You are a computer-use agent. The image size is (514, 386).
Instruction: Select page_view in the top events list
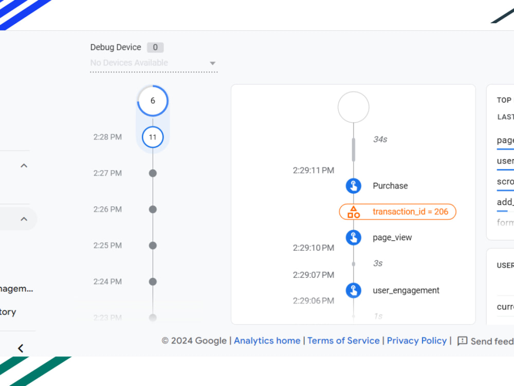tap(505, 140)
